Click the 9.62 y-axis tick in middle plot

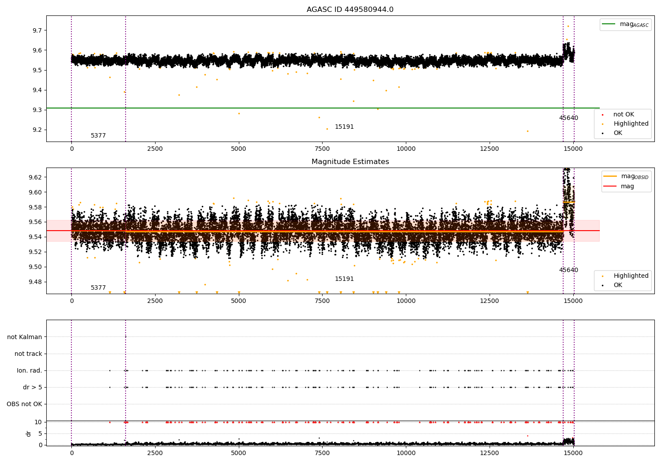(35, 177)
